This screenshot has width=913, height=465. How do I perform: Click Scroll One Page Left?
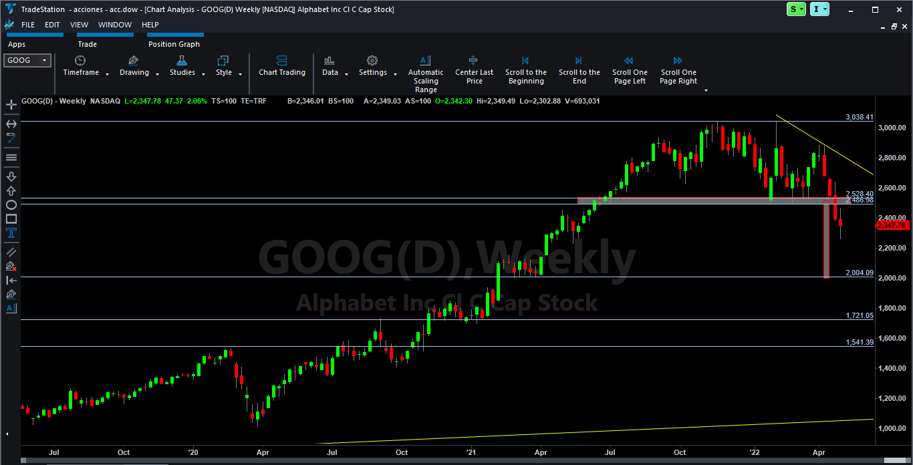[630, 70]
